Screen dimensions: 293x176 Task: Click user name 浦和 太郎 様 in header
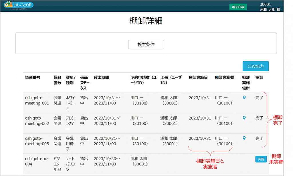click(x=270, y=9)
